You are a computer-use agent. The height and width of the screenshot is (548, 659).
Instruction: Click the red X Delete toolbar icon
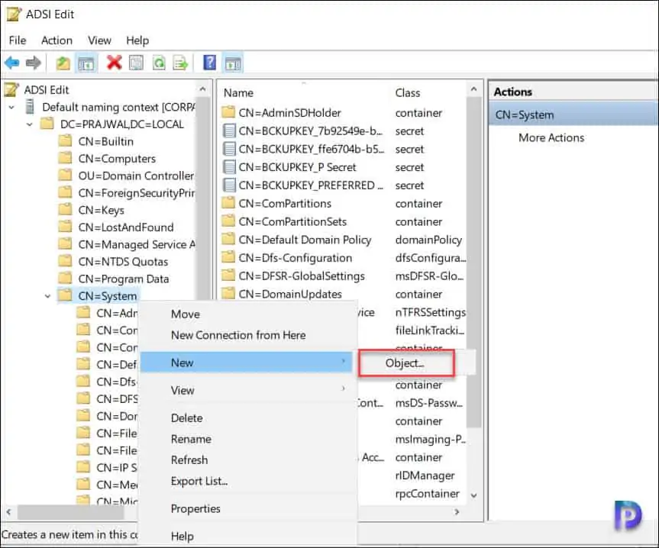[115, 63]
